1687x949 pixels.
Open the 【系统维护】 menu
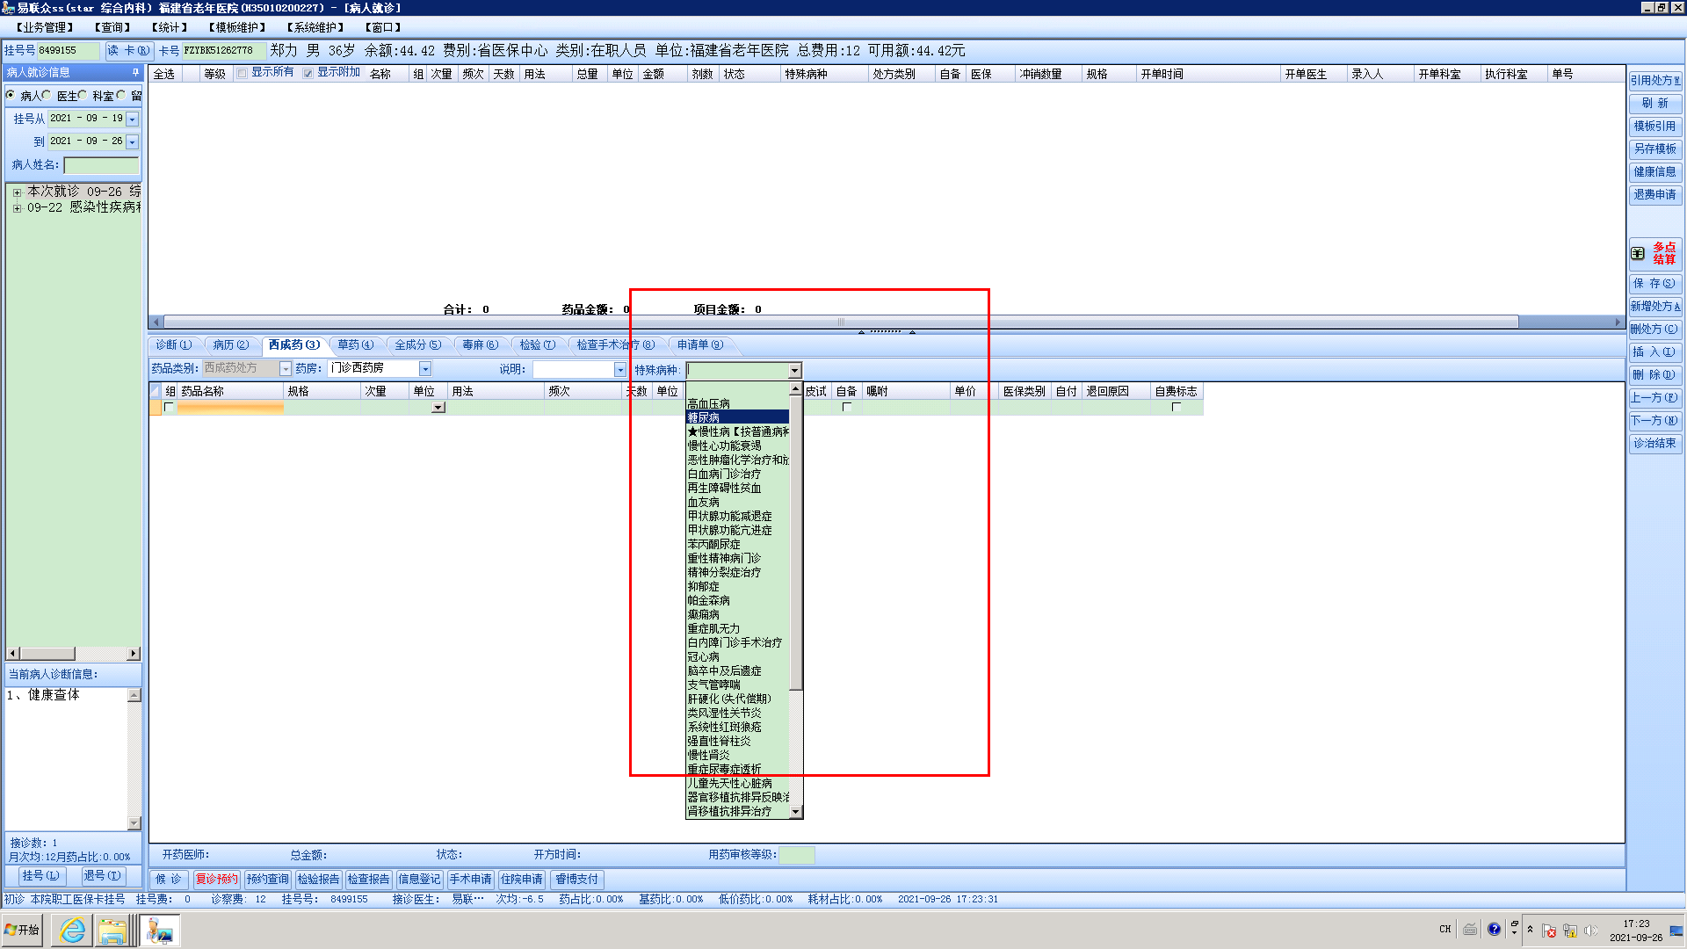pos(315,27)
